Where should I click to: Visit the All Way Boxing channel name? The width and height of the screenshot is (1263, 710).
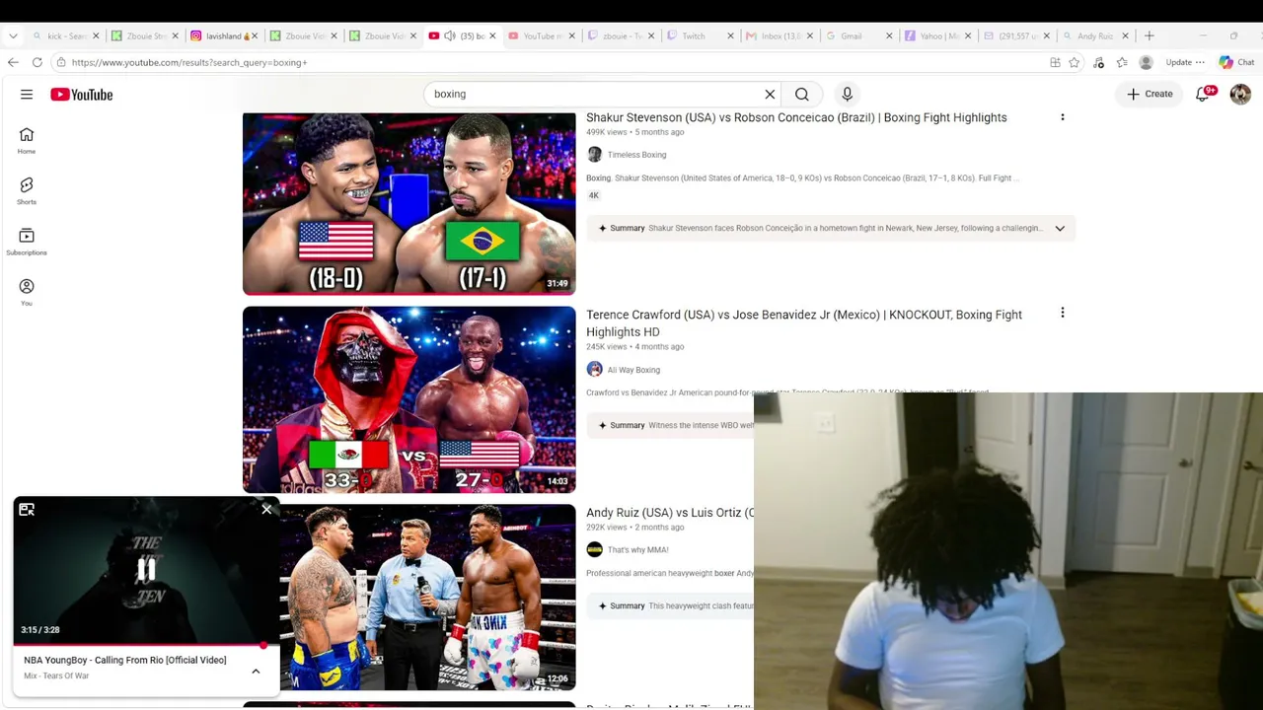pos(633,370)
